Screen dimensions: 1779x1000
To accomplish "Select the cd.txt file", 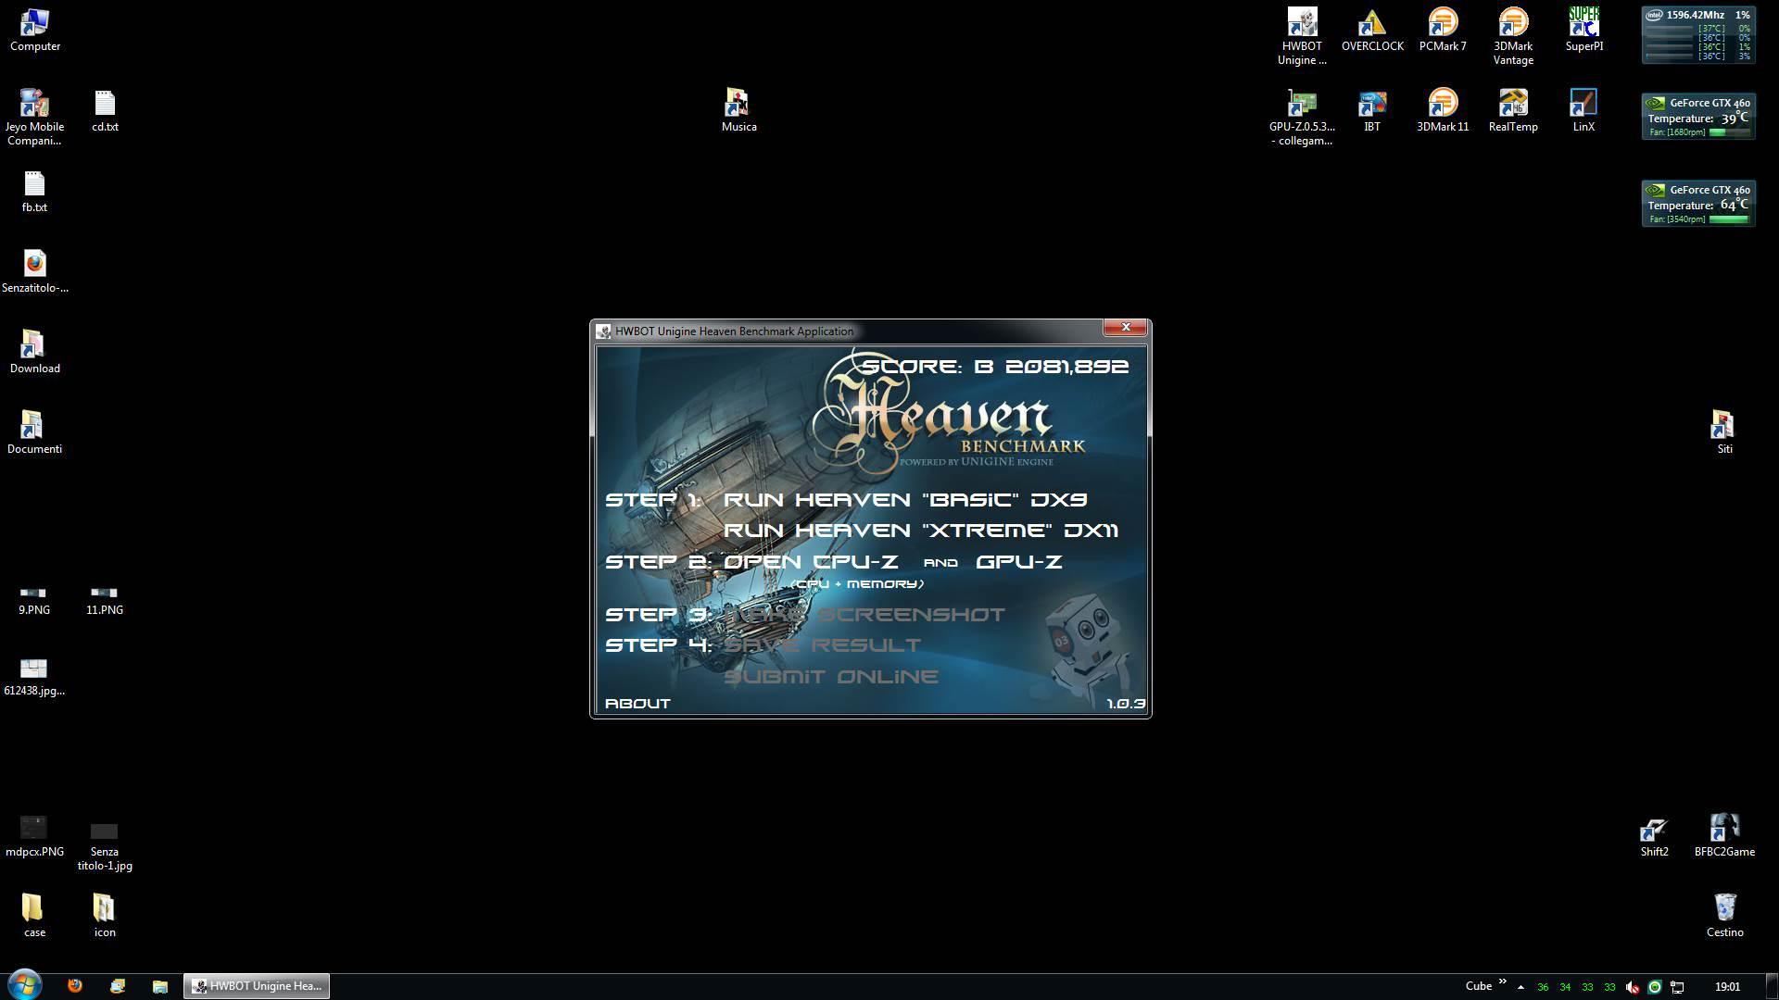I will click(x=105, y=110).
